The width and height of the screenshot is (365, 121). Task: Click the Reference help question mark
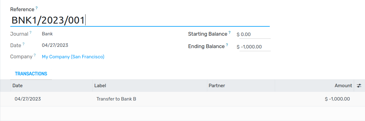coord(37,8)
